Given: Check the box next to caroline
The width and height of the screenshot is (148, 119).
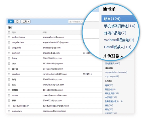Looking at the screenshot, I should coord(9,74).
